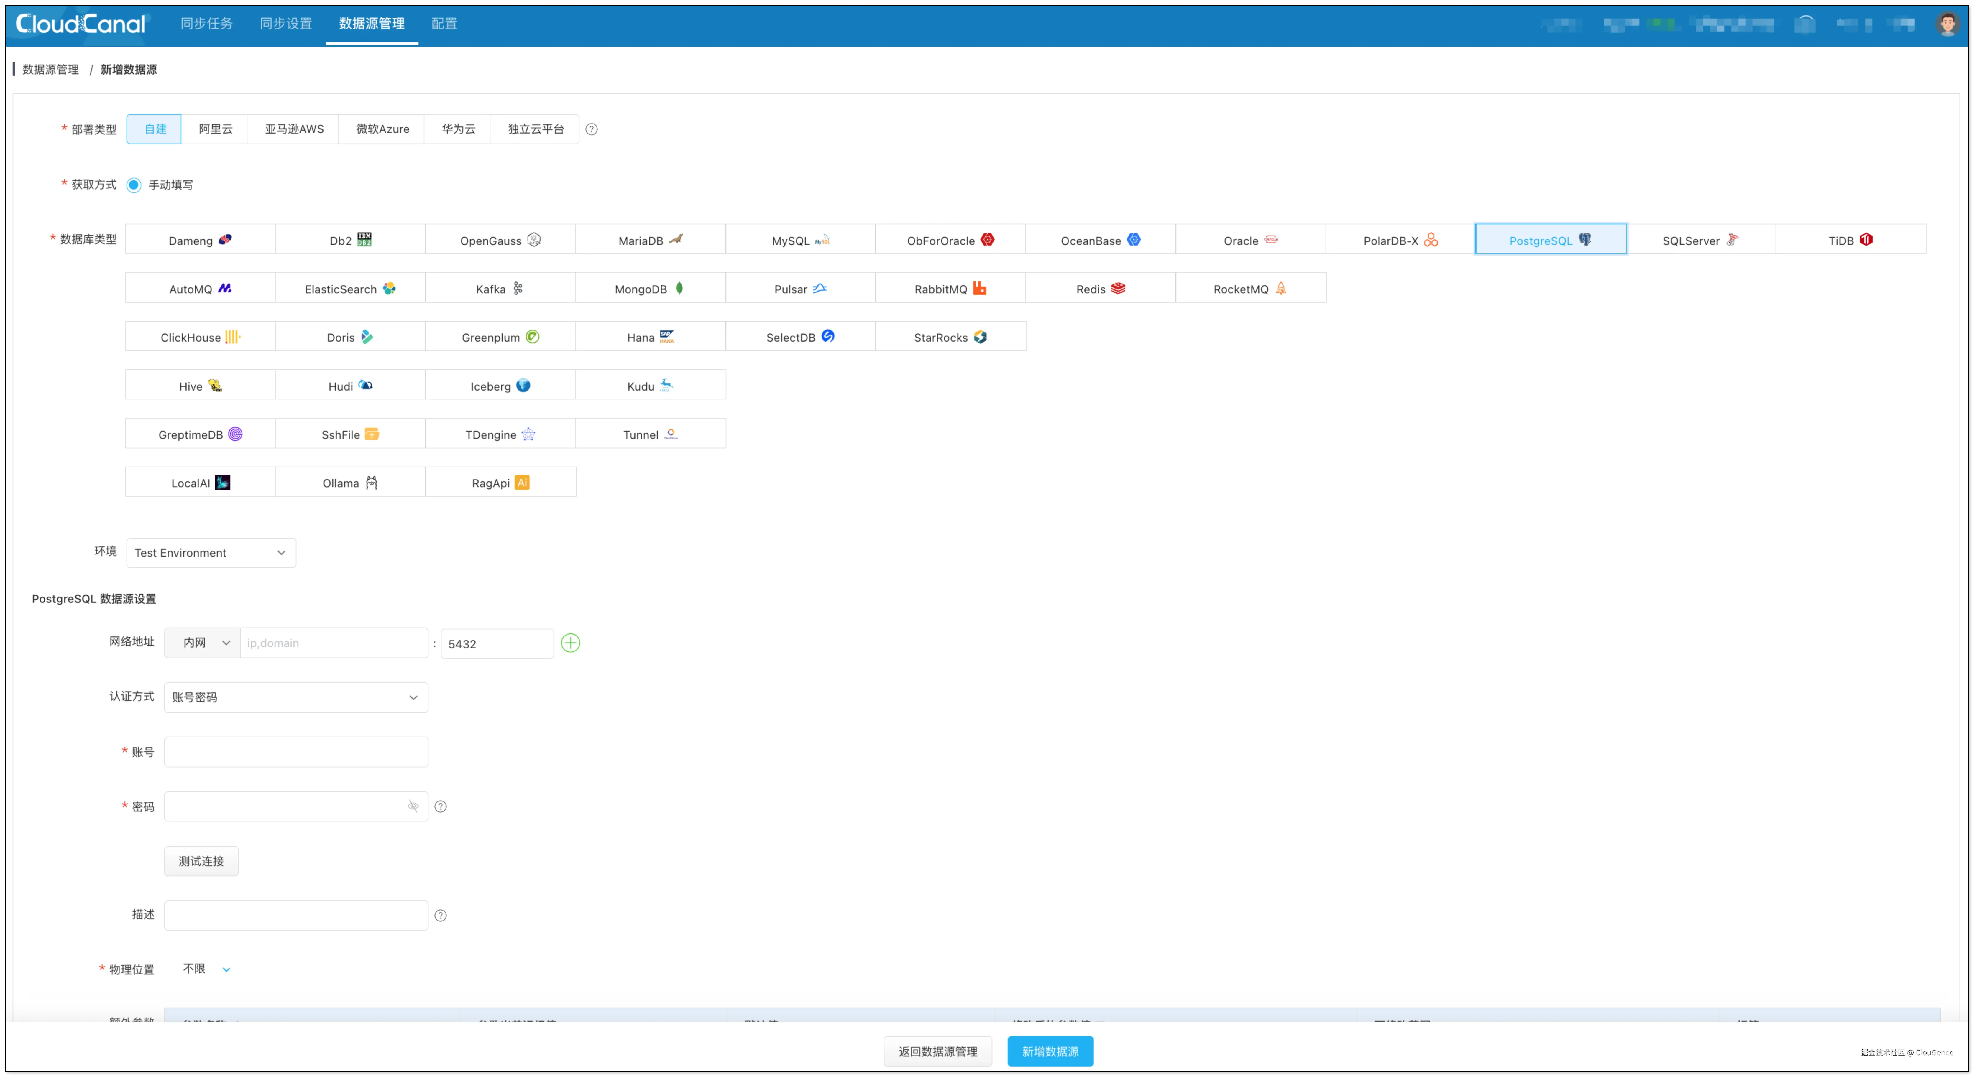Open the 认证方式 账号密码 dropdown
Screen dimensions: 1977x1080
295,697
